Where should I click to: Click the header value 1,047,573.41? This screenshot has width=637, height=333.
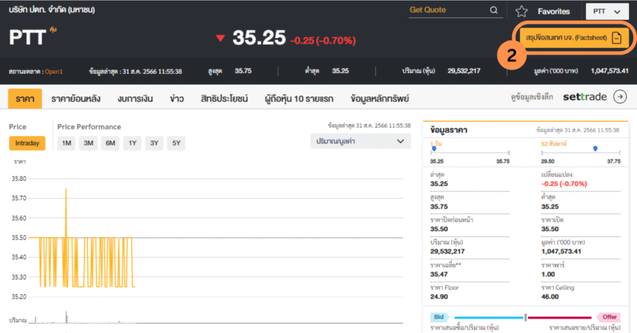610,71
